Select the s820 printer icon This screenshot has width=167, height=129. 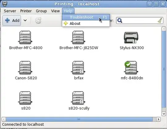click(25, 98)
